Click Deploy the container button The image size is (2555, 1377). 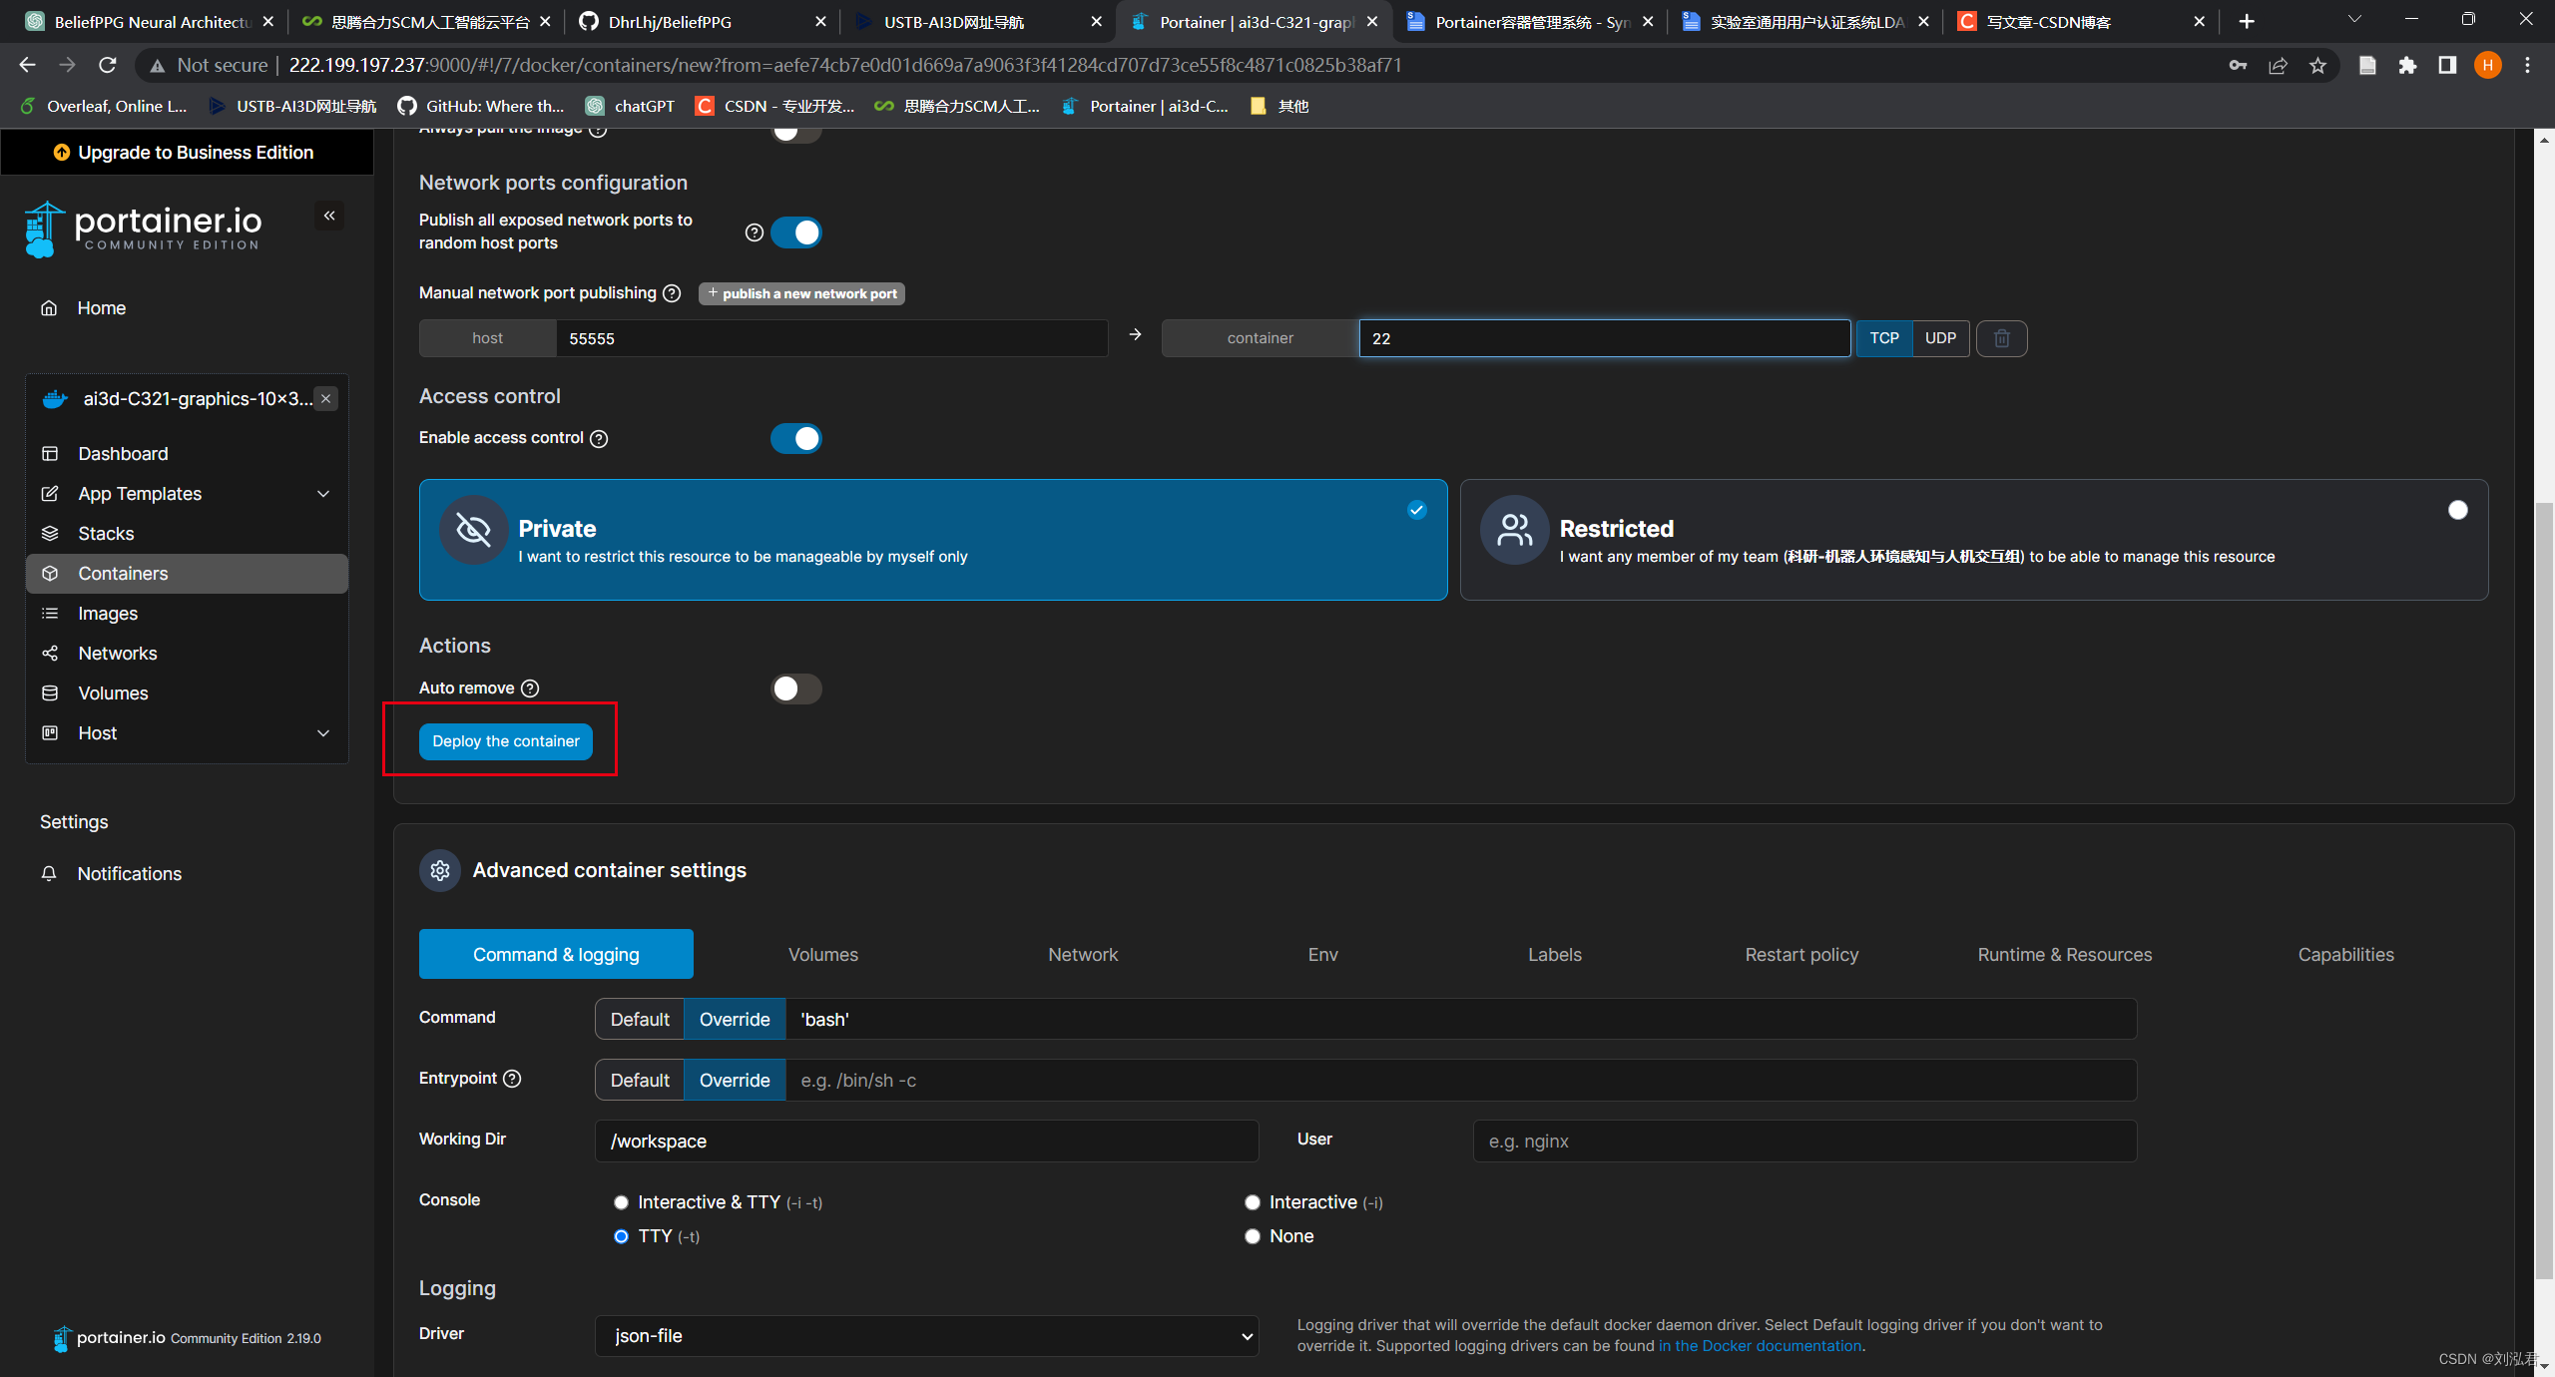(x=506, y=741)
